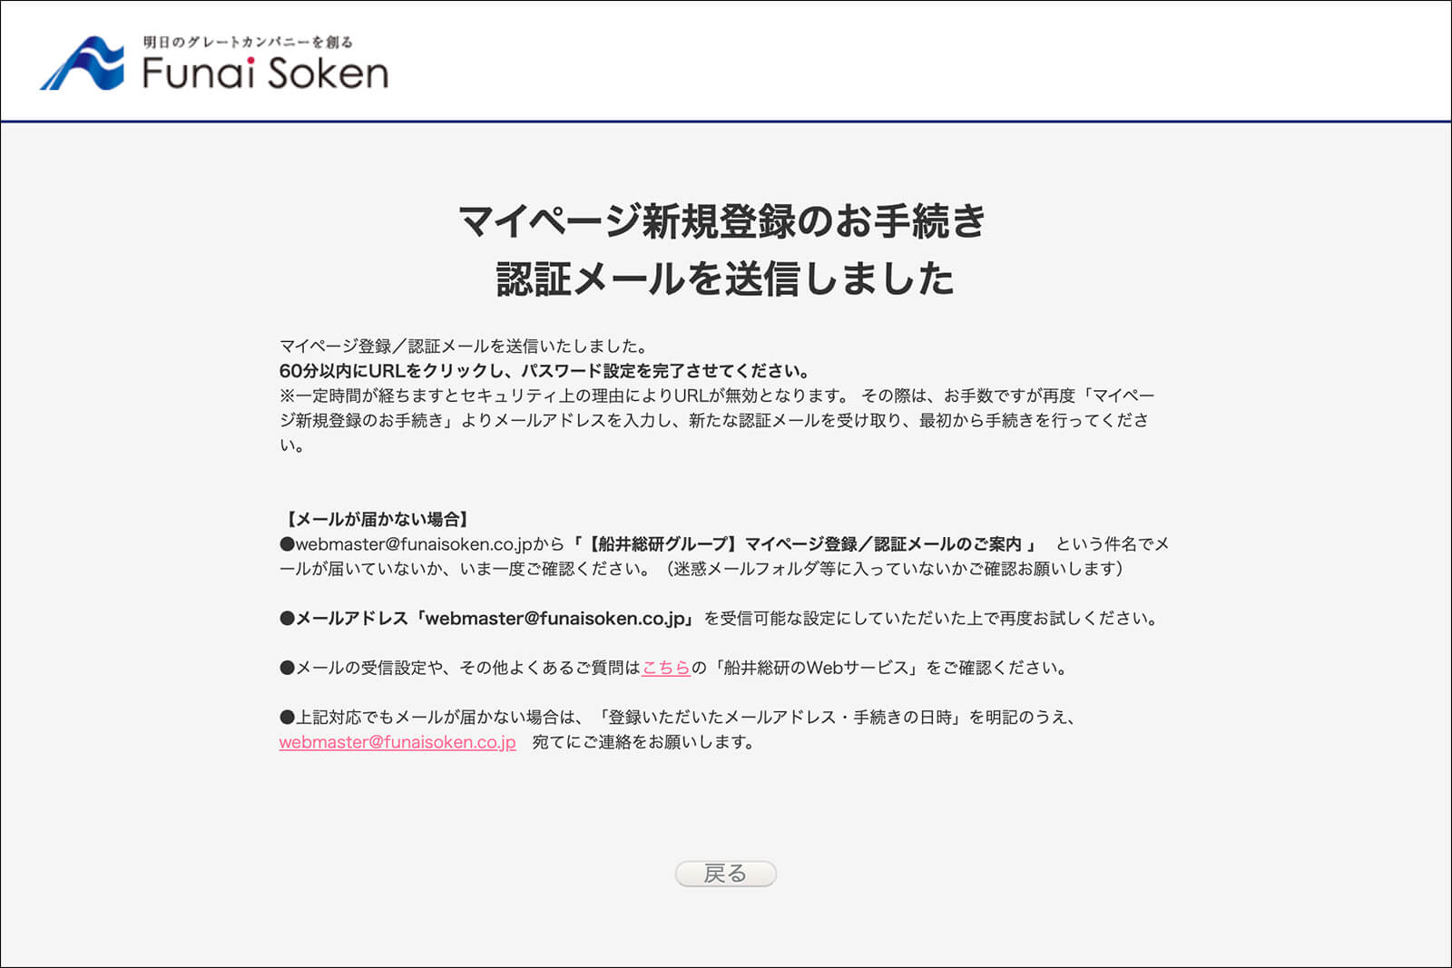This screenshot has width=1452, height=968.
Task: Click the bold メールアドレス「webmaster@funaisoken.co.jp」 text
Action: [489, 619]
